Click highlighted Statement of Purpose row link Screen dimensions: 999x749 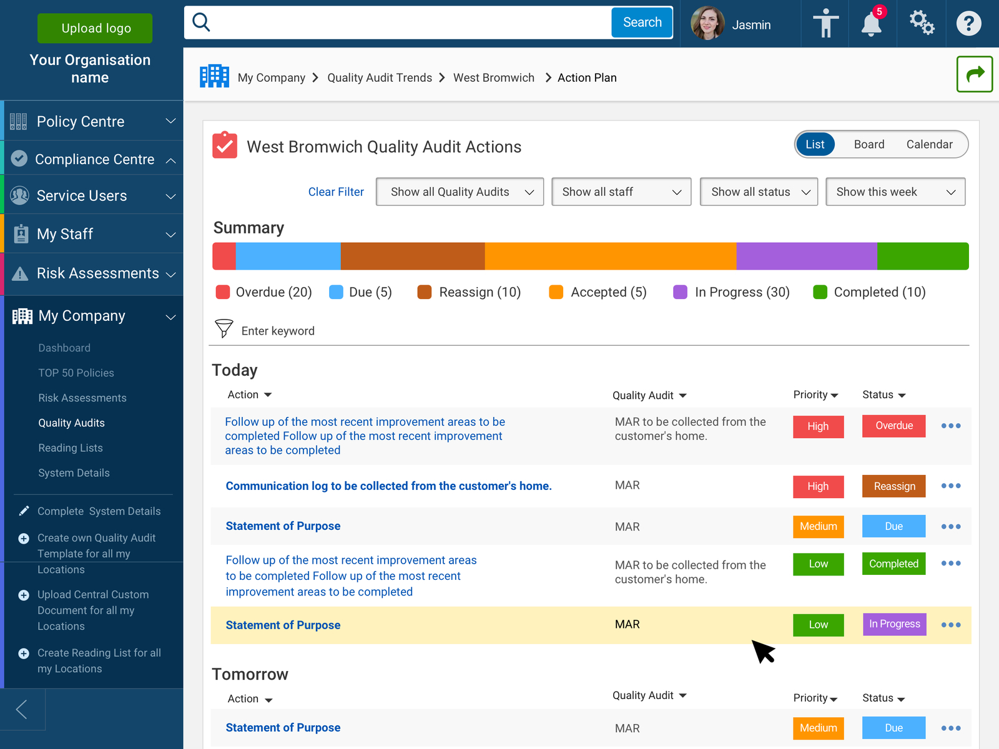(283, 625)
